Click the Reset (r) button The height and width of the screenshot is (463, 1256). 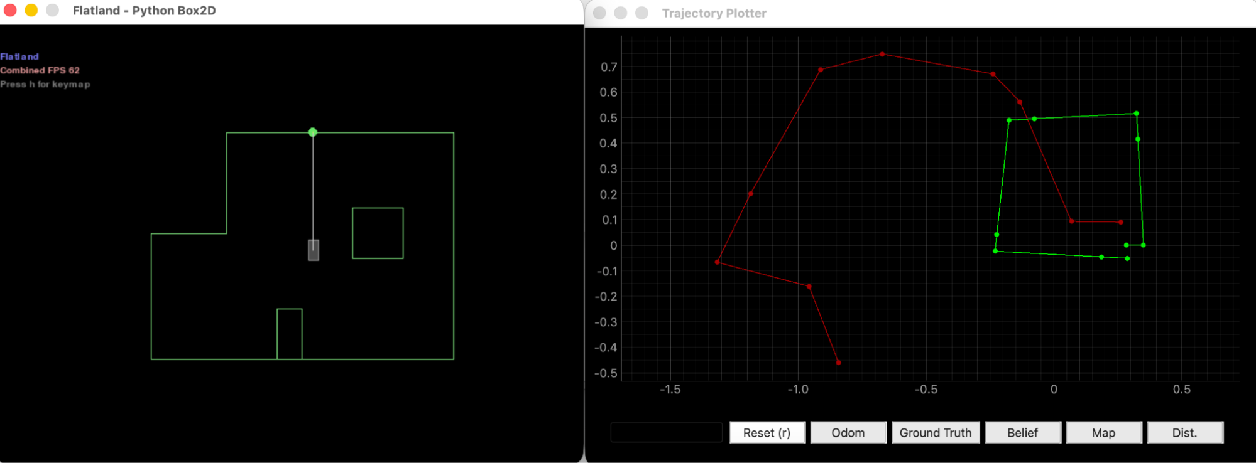pos(767,432)
